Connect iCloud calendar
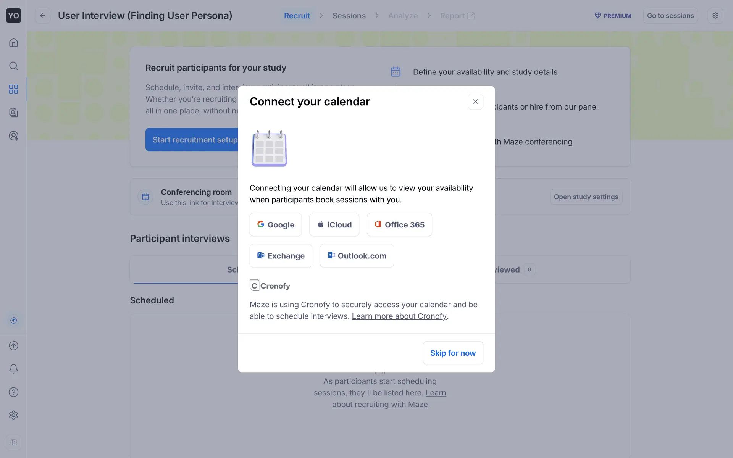 pos(334,225)
